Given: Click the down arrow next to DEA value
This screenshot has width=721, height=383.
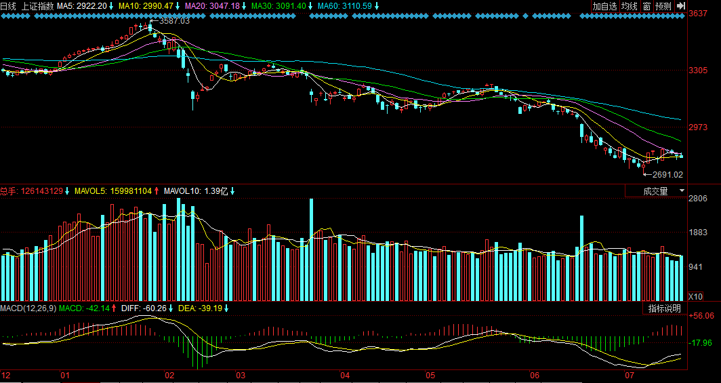Looking at the screenshot, I should tap(226, 308).
